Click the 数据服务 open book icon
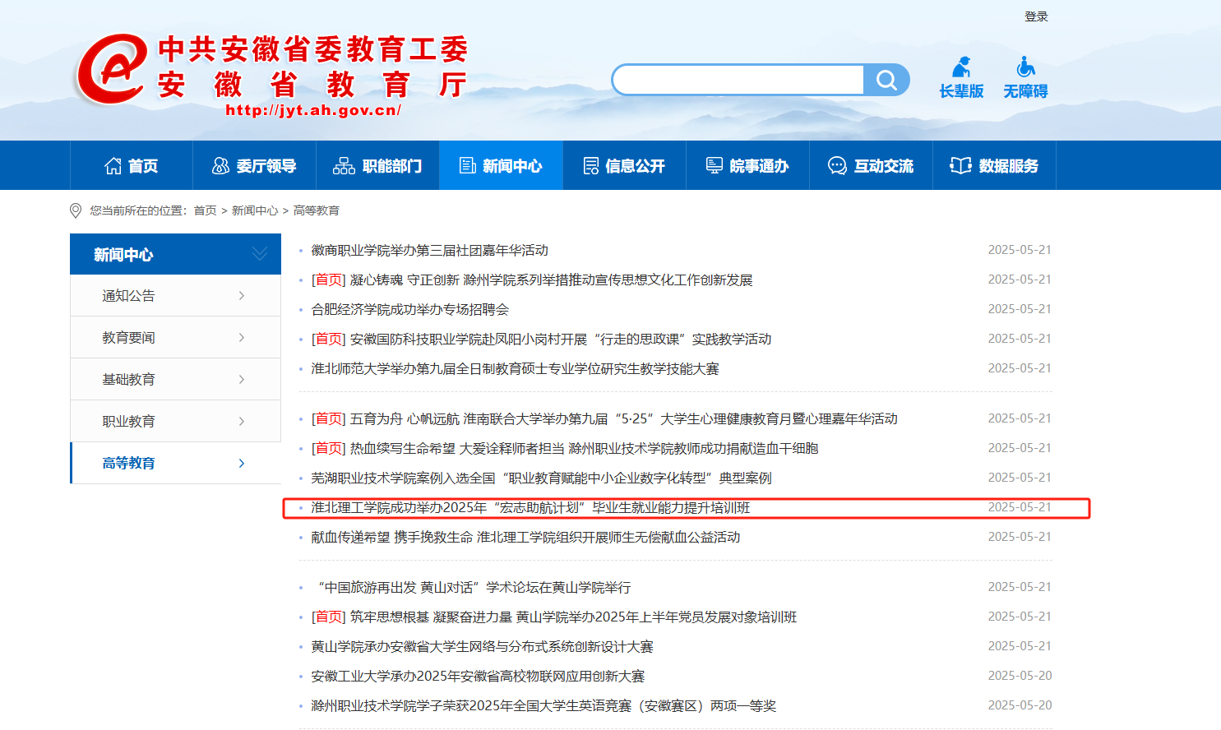Viewport: 1221px width, 730px height. pos(960,166)
